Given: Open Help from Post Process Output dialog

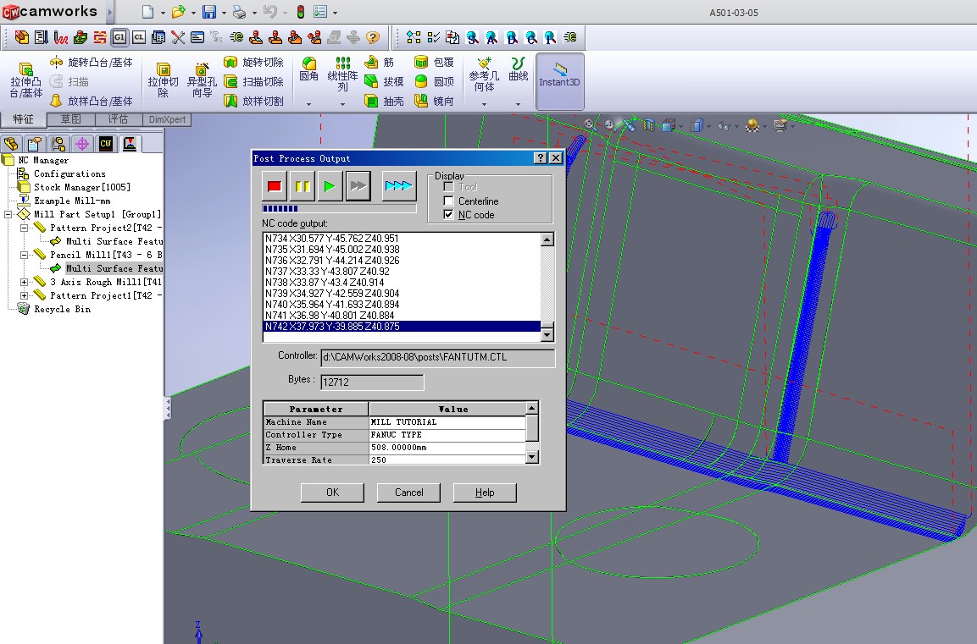Looking at the screenshot, I should 485,493.
